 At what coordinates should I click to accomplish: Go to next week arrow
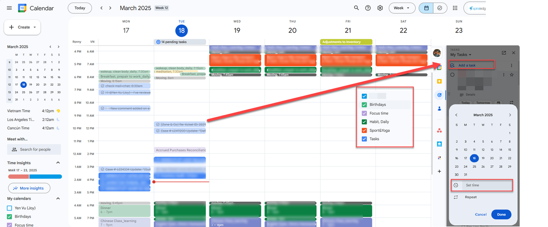pyautogui.click(x=110, y=8)
